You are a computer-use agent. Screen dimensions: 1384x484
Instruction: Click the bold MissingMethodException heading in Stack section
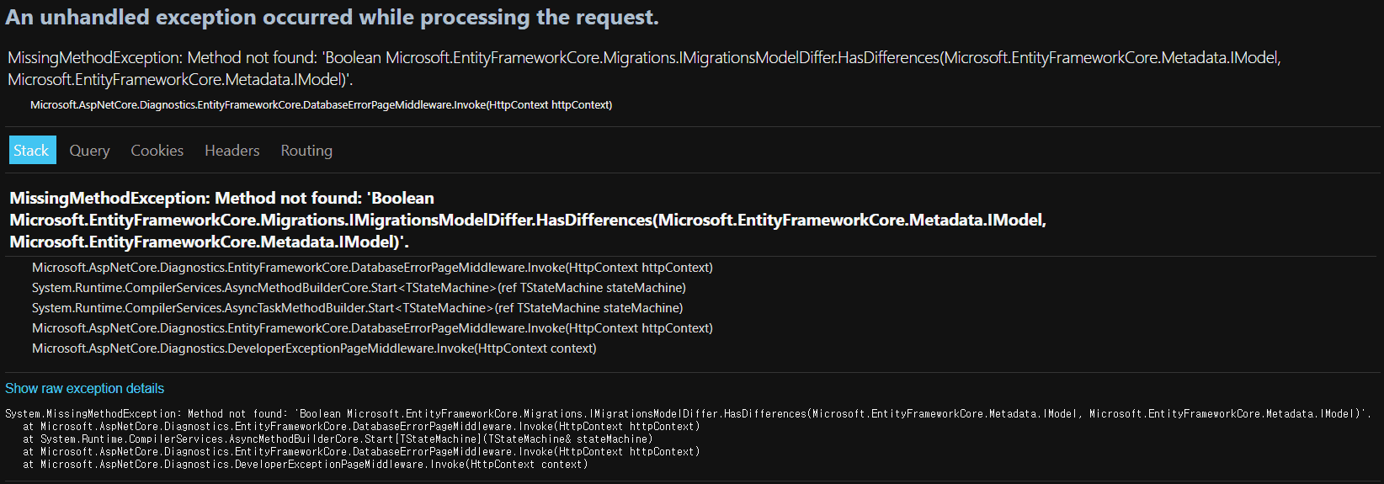tap(527, 220)
